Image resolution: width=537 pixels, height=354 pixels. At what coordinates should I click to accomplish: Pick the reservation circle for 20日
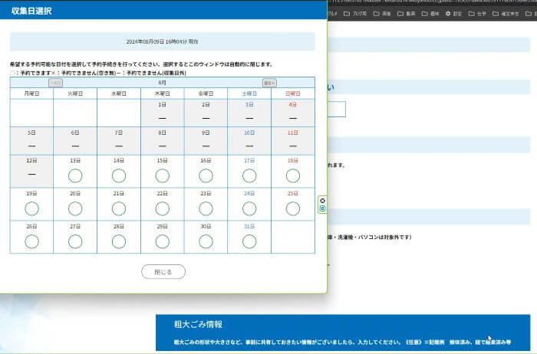pos(75,208)
